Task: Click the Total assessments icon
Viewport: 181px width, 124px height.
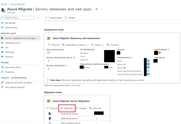Action: [148, 61]
